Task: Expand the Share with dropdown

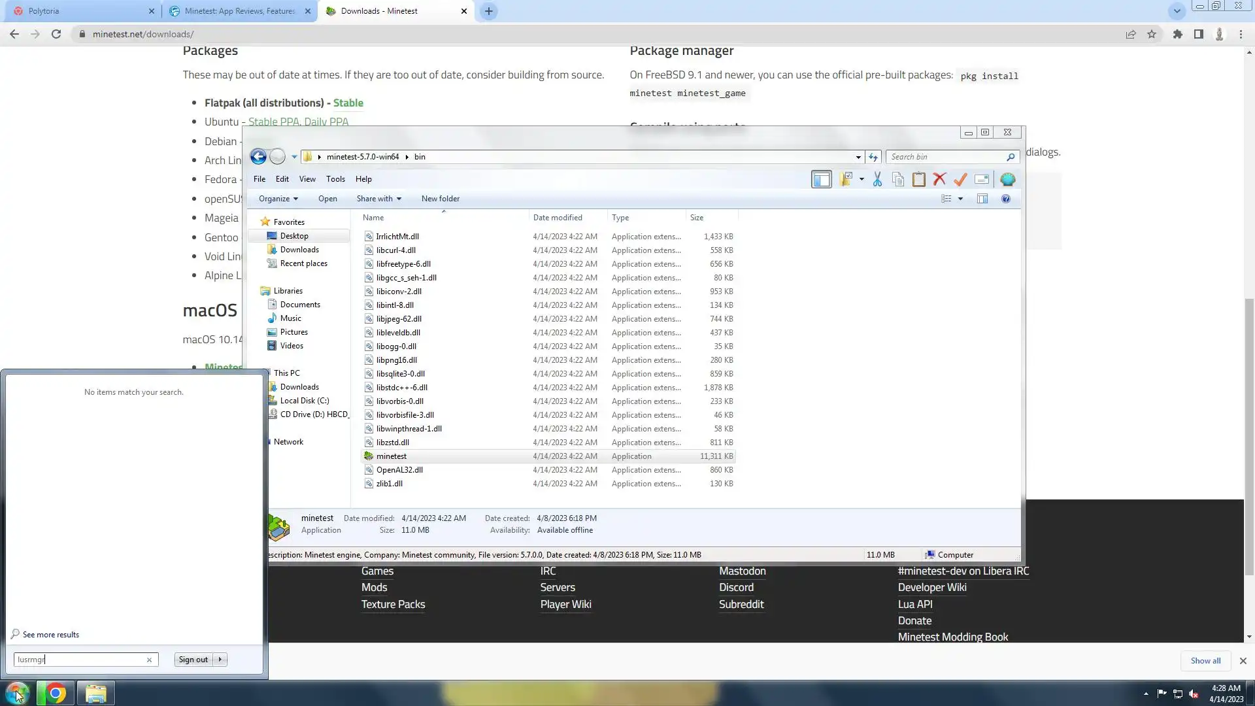Action: point(378,199)
